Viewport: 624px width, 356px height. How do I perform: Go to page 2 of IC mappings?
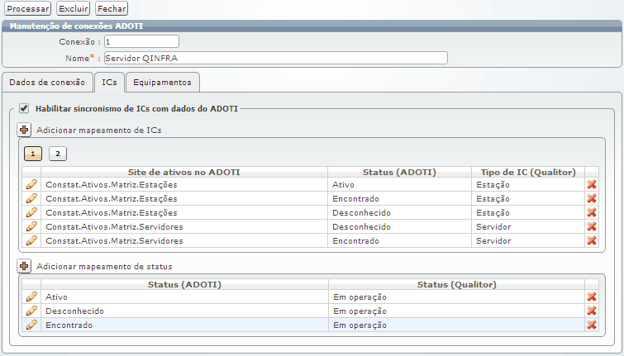57,154
